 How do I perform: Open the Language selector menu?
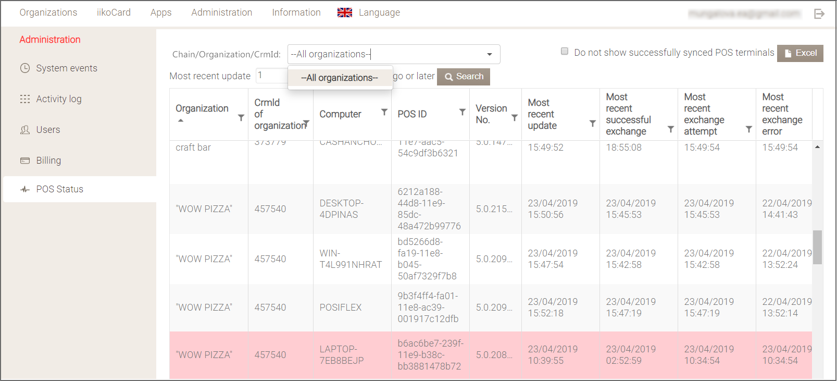(369, 13)
